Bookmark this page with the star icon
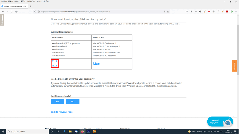Screen dimensions: 239x134 coord(168,11)
